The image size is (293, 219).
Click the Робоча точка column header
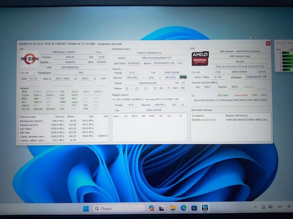(27, 117)
